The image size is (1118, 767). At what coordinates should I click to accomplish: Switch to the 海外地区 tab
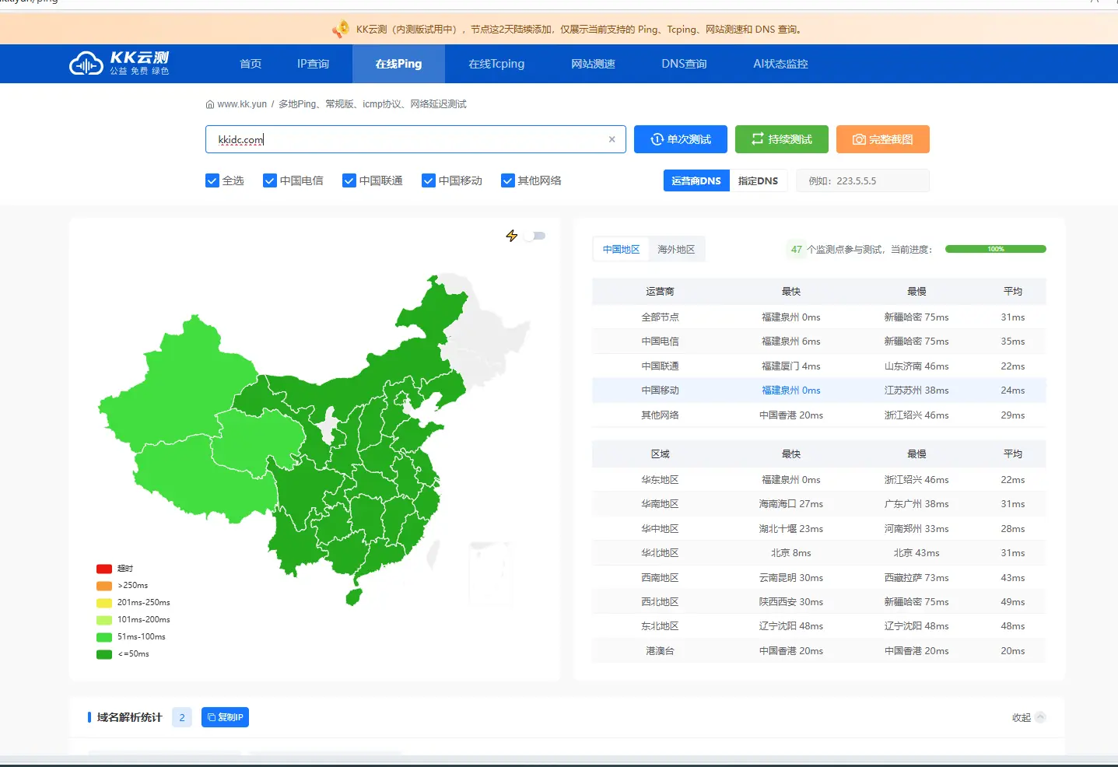pyautogui.click(x=676, y=250)
